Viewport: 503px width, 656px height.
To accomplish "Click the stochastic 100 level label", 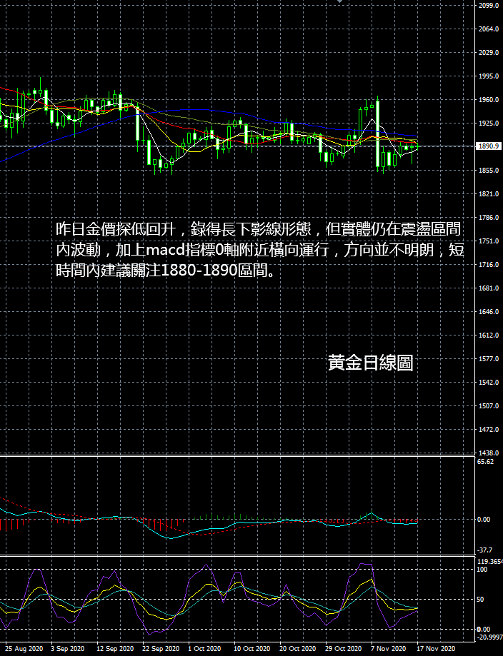I will click(x=482, y=570).
